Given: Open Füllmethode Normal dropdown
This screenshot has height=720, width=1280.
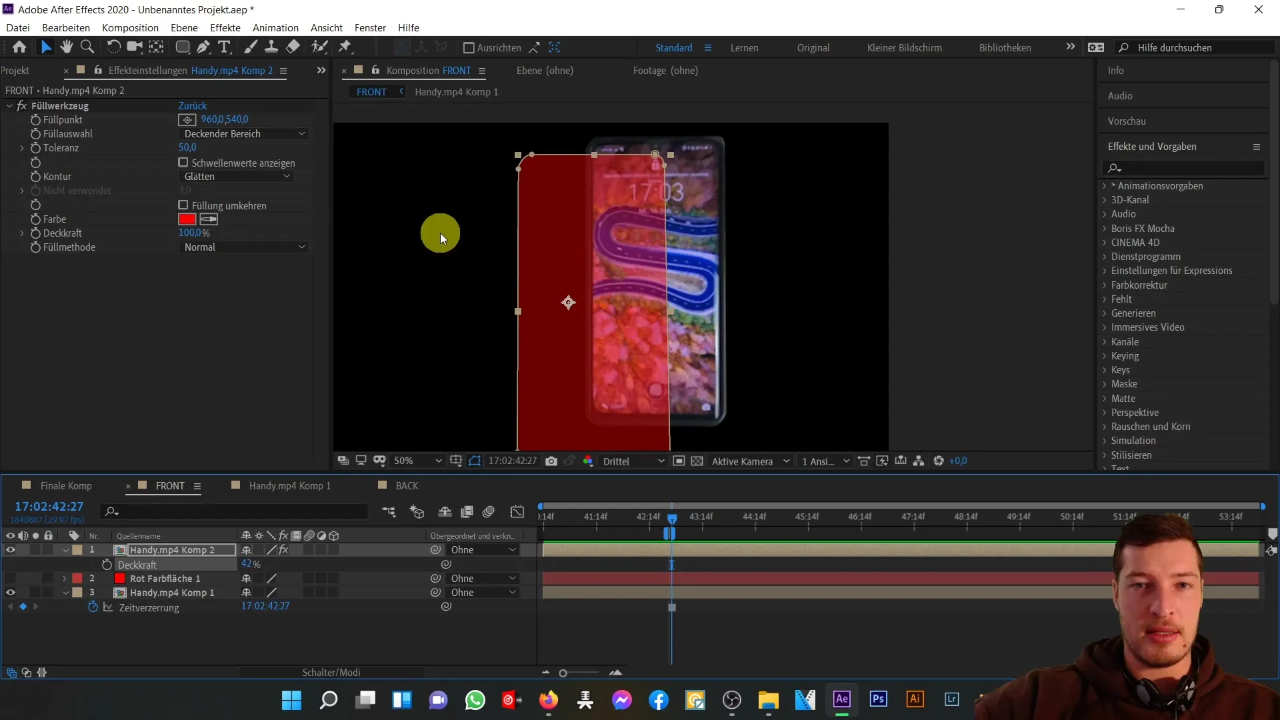Looking at the screenshot, I should [x=245, y=247].
